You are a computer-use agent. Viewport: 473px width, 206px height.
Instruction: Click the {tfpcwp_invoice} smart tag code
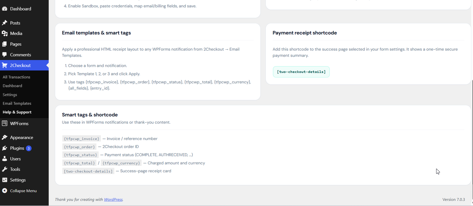click(82, 139)
